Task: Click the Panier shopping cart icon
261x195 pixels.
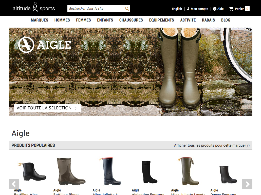Action: coord(231,9)
